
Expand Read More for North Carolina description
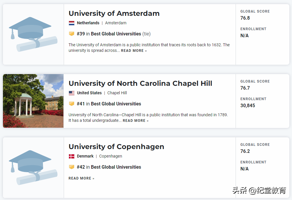[x=136, y=121]
